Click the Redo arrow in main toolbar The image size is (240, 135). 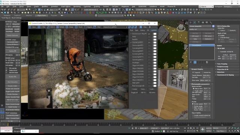(5, 10)
